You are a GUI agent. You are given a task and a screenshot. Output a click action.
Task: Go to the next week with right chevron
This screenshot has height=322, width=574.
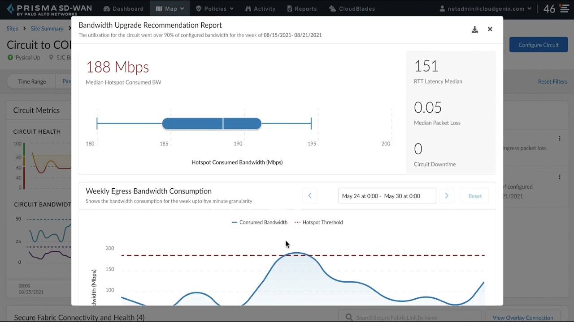tap(447, 195)
